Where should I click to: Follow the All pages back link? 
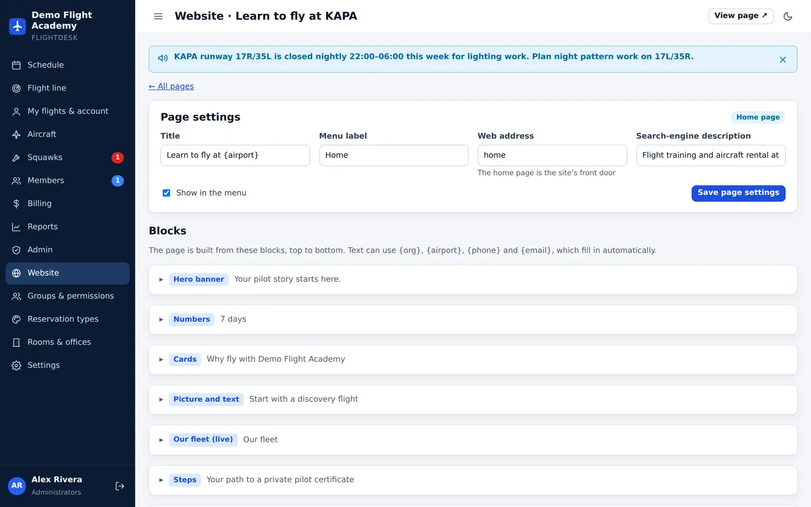pyautogui.click(x=171, y=86)
